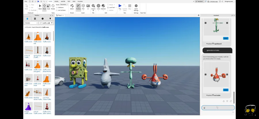This screenshot has height=119, width=259.
Task: Click thumbs down on assistant response
Action: click(x=227, y=101)
